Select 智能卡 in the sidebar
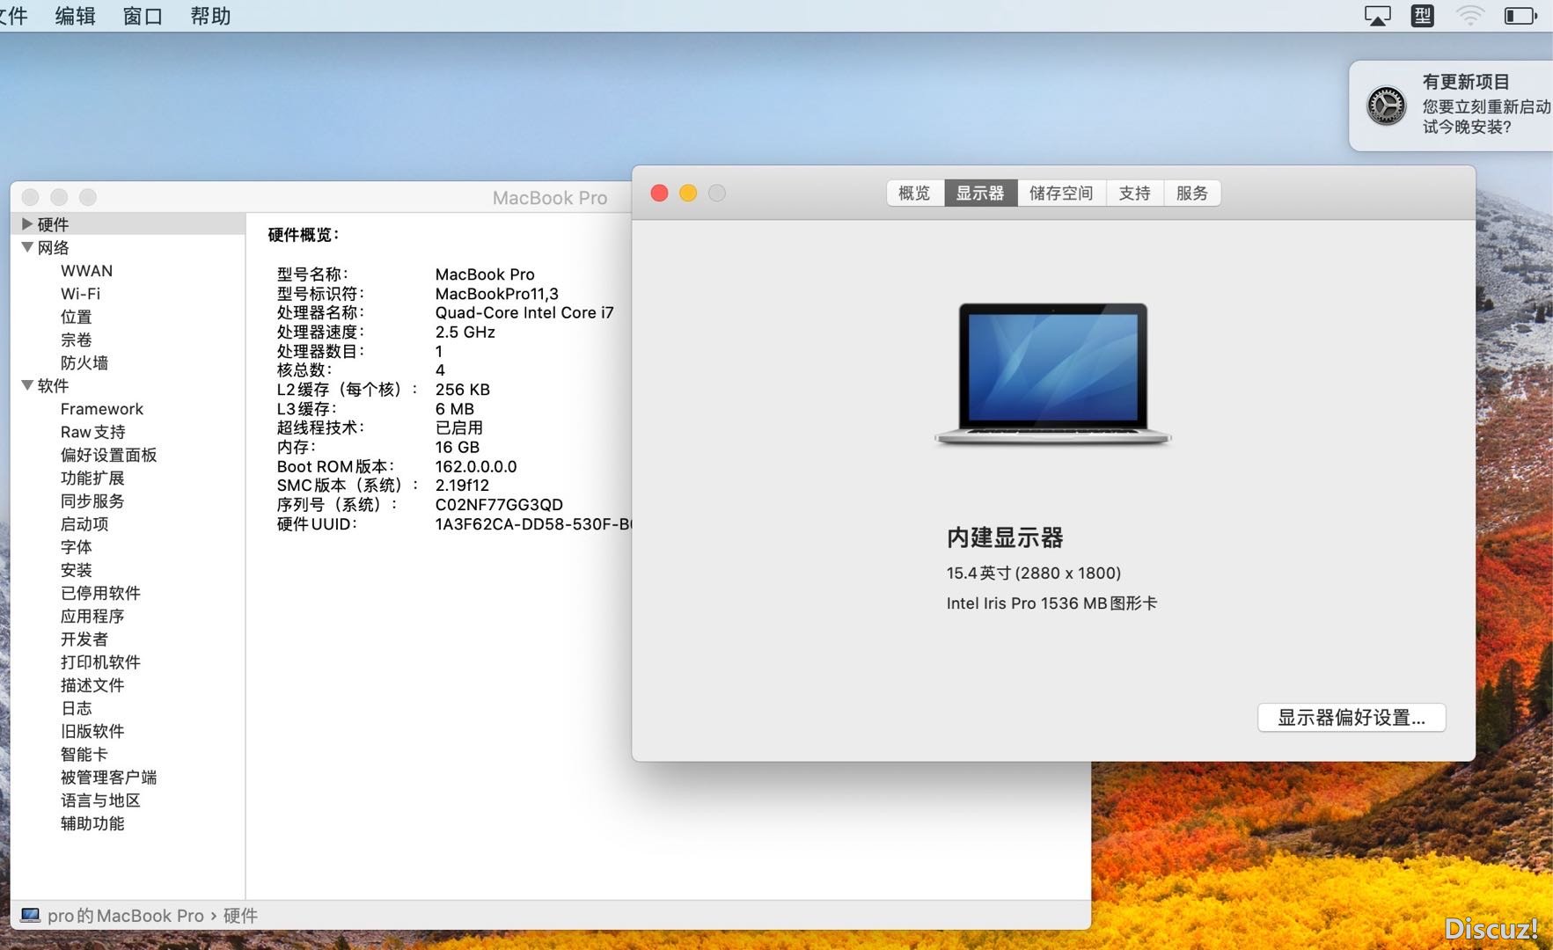Screen dimensions: 1553x950 tap(84, 754)
